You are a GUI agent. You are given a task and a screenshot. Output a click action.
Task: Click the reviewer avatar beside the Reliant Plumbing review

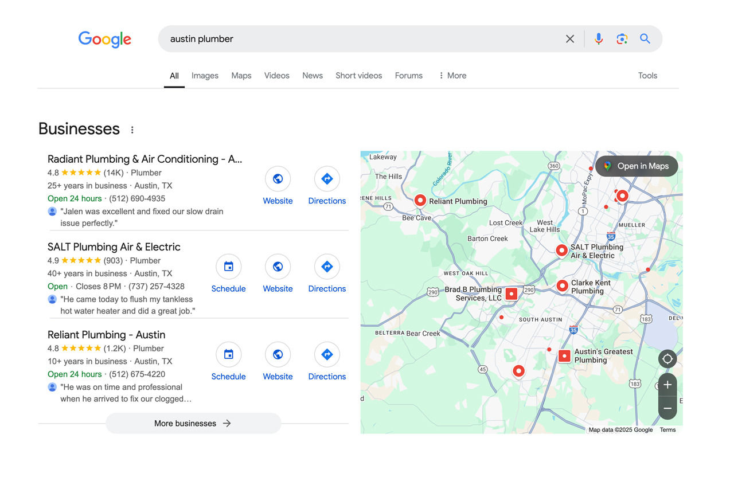[52, 387]
